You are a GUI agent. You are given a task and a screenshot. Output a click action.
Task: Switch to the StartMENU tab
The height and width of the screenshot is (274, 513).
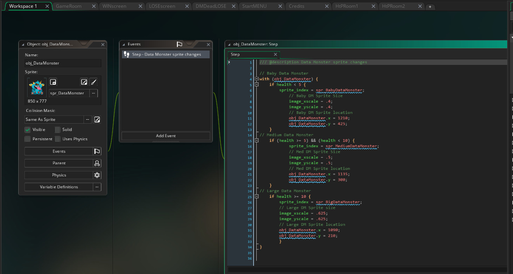point(254,6)
